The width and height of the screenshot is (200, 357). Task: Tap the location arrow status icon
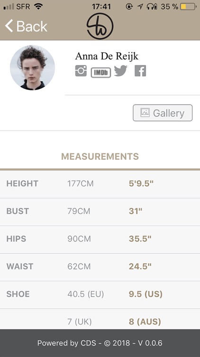pos(140,7)
